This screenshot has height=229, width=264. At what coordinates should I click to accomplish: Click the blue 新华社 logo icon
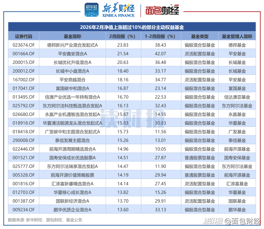coord(91,10)
